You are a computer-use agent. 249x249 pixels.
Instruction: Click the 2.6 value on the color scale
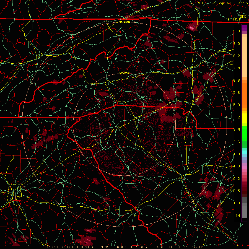[237, 142]
